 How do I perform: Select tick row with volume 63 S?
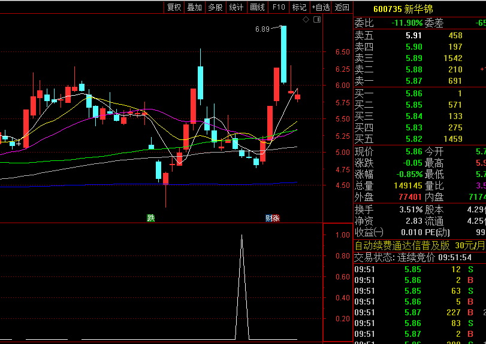(419, 291)
